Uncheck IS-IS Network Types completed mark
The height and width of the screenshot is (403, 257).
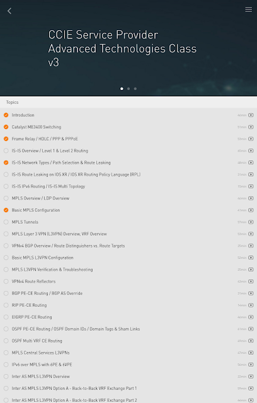coord(6,162)
